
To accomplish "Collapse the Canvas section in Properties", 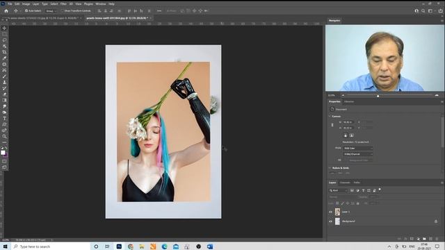I will pyautogui.click(x=330, y=116).
